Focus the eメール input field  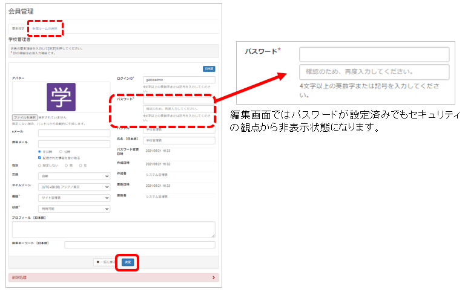coord(73,133)
